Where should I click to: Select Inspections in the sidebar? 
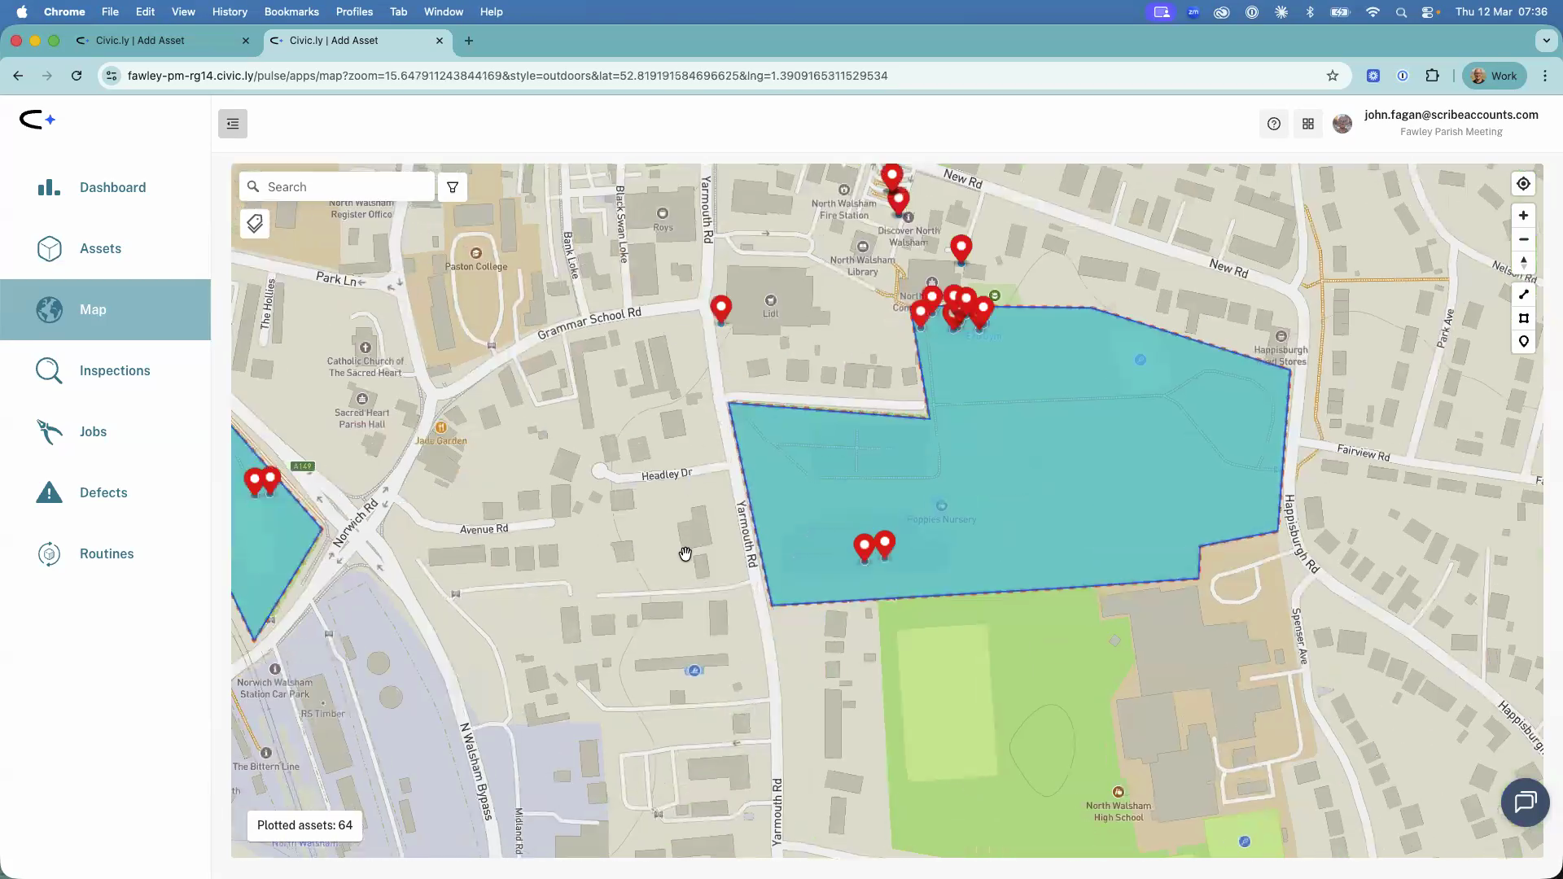(x=113, y=370)
